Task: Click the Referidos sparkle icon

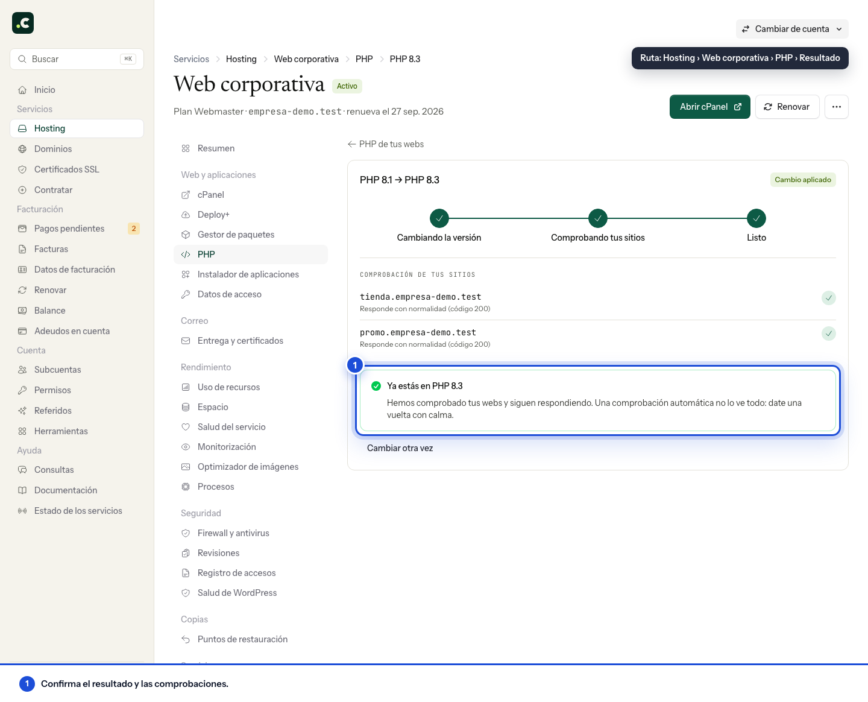Action: click(22, 411)
